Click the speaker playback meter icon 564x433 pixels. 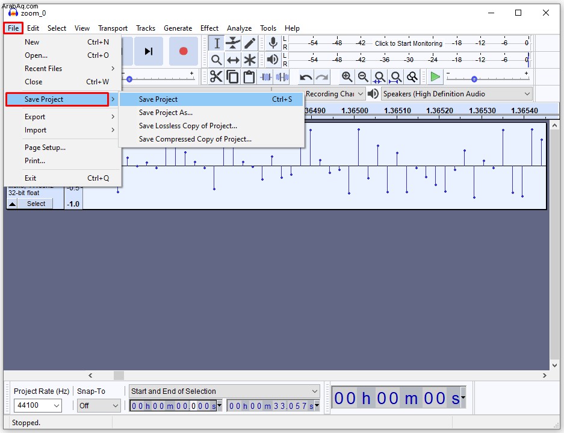point(273,60)
